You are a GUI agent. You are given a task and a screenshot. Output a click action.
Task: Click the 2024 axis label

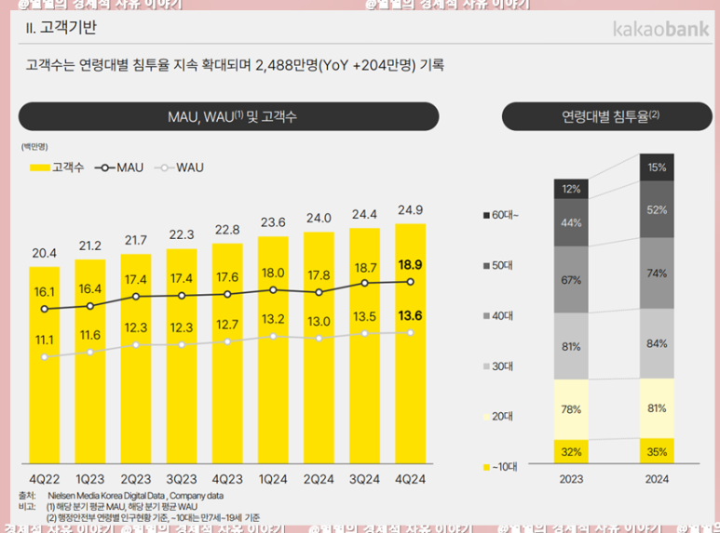click(x=657, y=479)
